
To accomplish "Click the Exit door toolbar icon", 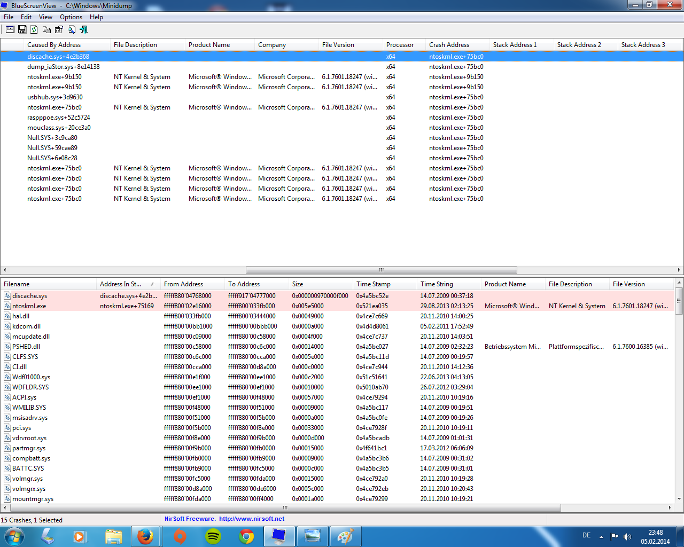I will pos(83,29).
